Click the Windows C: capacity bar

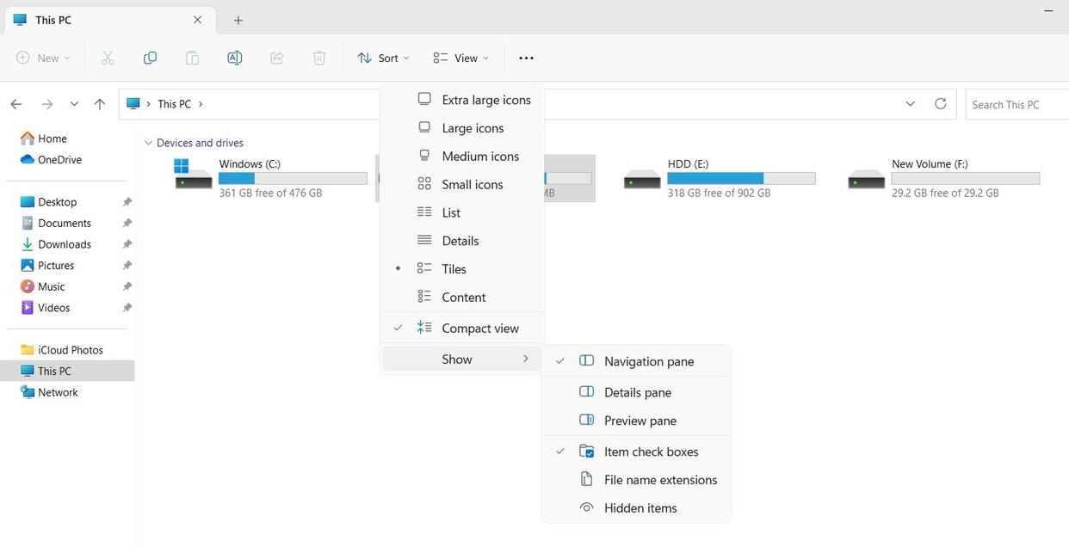pos(292,177)
